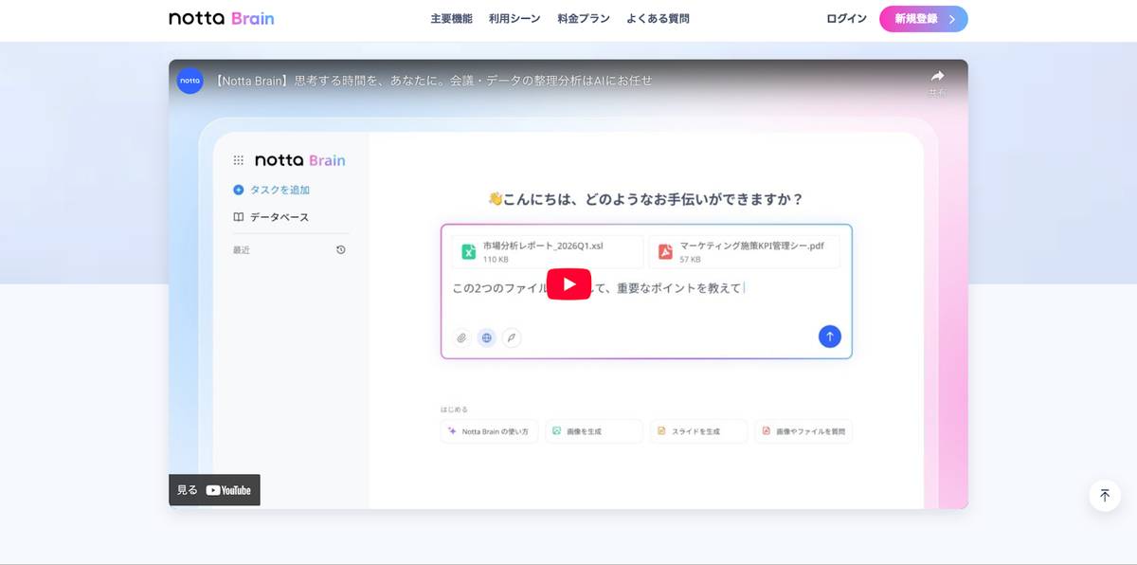This screenshot has width=1137, height=565.
Task: Click the Notta avatar icon on the video
Action: click(189, 81)
